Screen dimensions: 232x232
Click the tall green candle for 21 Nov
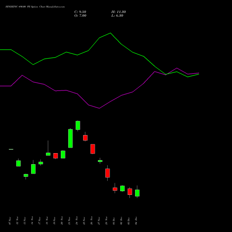click(x=71, y=138)
